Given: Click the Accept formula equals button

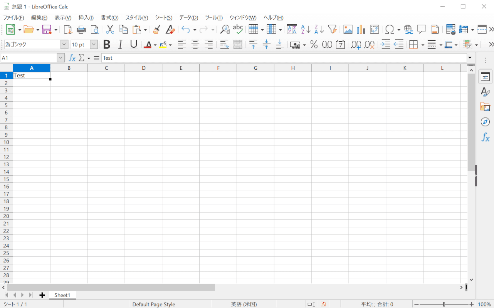Looking at the screenshot, I should pos(96,58).
